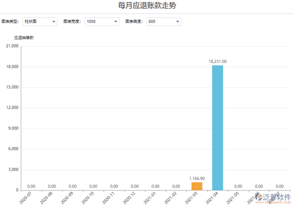The image size is (294, 207).
Task: Click the 1000 width dropdown arrow
Action: tap(116, 21)
